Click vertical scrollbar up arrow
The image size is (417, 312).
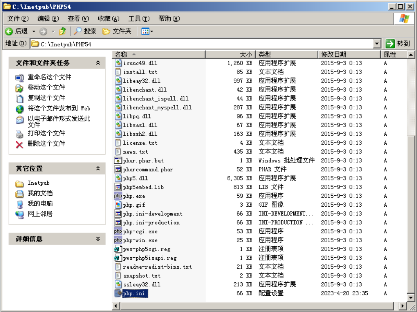411,55
